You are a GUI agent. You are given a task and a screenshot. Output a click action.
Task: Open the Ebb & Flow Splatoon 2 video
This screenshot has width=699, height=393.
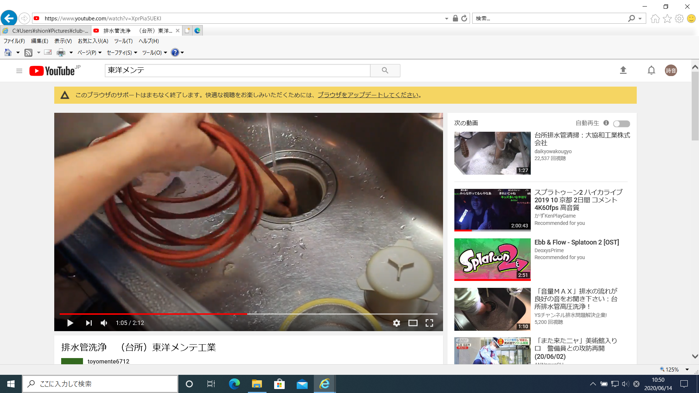(x=576, y=242)
